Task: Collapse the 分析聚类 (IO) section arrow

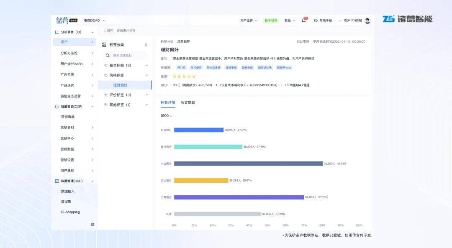Action: (x=92, y=32)
